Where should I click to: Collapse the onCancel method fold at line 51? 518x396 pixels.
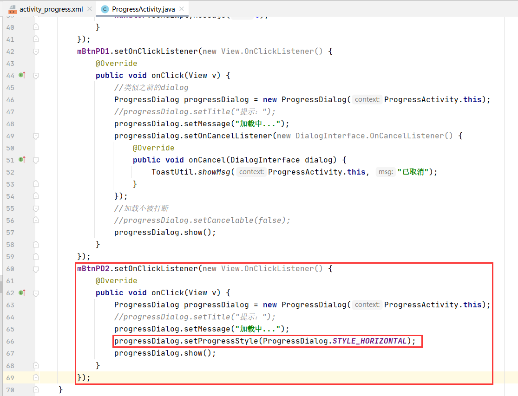[x=36, y=160]
